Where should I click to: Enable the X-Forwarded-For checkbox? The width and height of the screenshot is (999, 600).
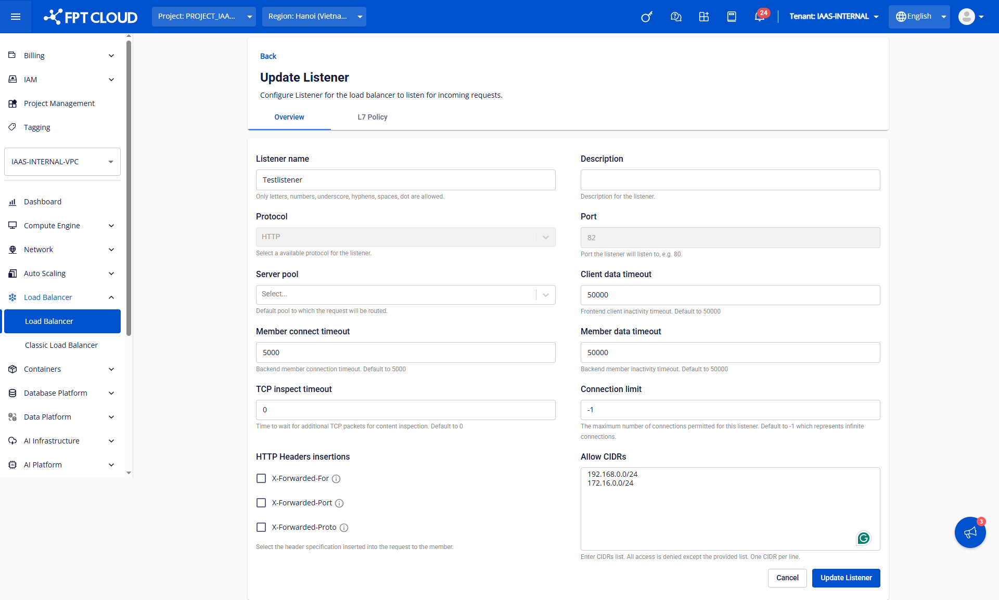click(x=261, y=478)
